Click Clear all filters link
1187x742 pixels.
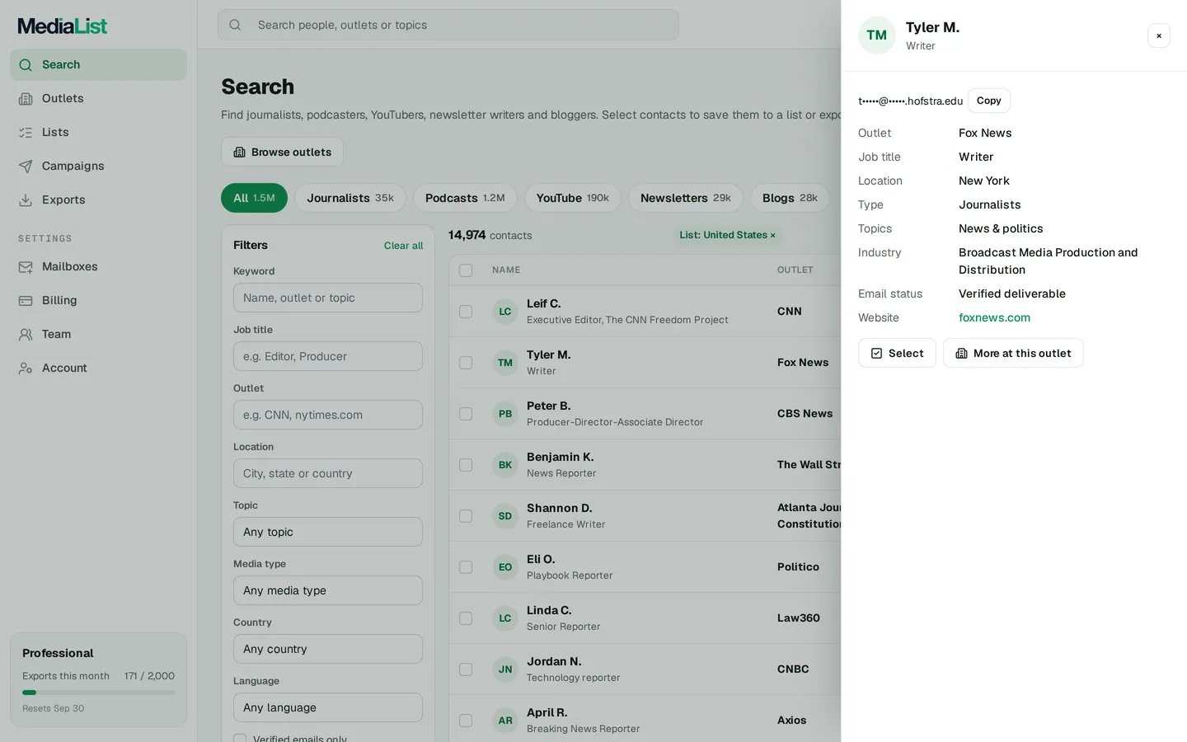(x=403, y=246)
